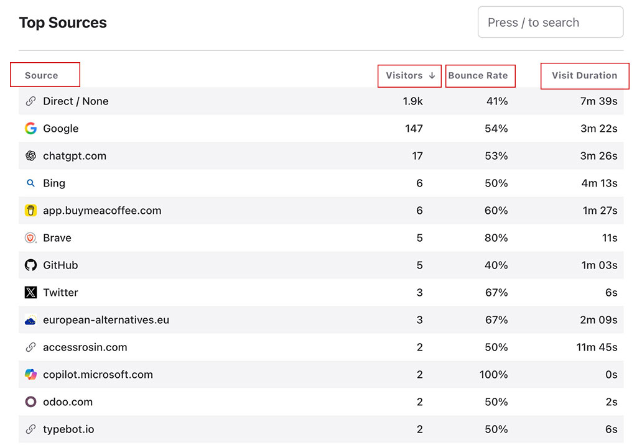Click the Odoo circle icon
Screen dimensions: 637x445
(x=30, y=401)
